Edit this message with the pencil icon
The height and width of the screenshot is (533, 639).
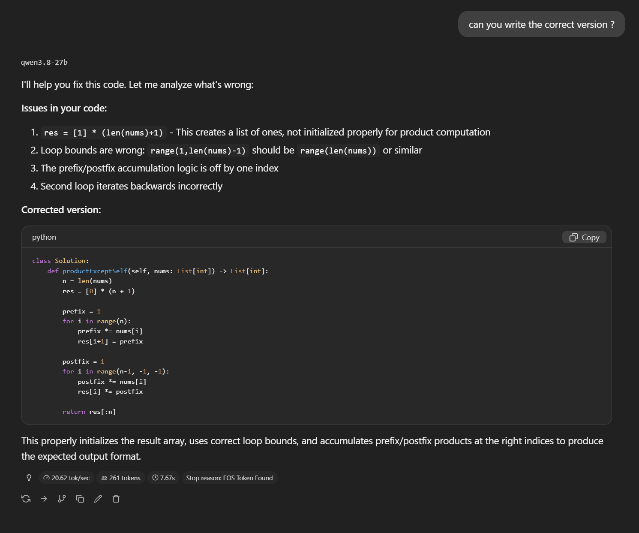point(98,499)
